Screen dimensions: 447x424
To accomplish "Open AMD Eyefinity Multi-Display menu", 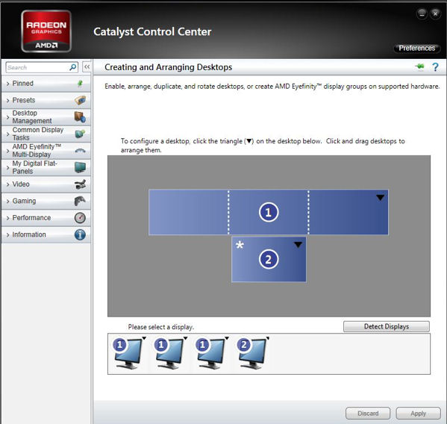I will [x=46, y=151].
